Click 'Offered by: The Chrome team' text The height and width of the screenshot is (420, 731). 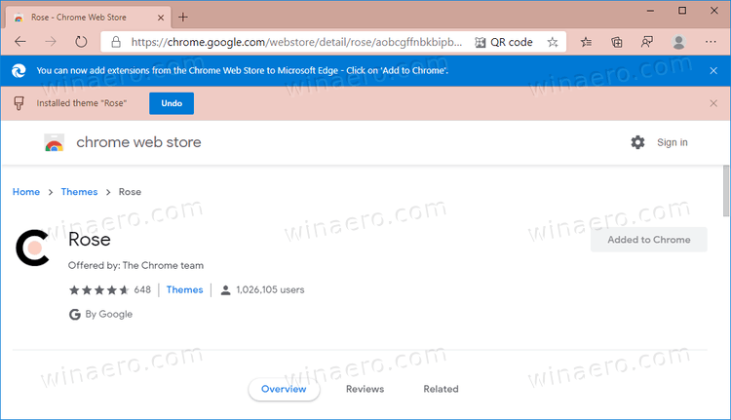click(135, 266)
